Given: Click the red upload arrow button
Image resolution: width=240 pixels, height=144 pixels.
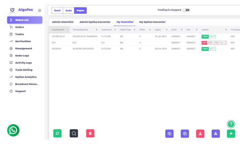Looking at the screenshot, I should click(200, 133).
